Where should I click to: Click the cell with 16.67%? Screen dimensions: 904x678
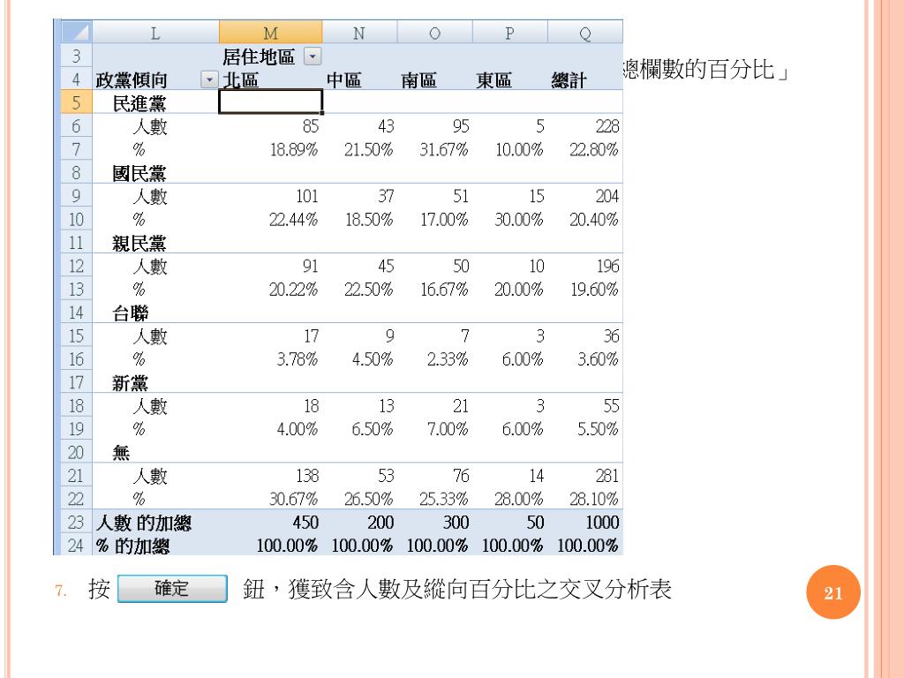444,289
